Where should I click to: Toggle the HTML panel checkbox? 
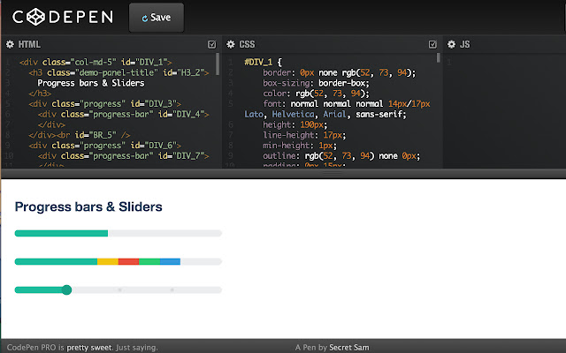211,43
